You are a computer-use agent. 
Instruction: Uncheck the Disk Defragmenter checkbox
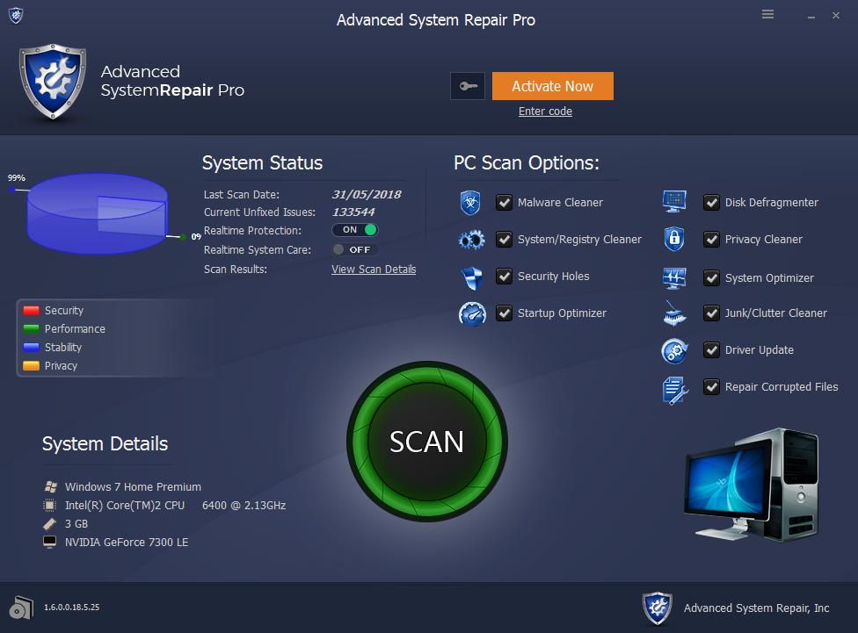click(711, 202)
